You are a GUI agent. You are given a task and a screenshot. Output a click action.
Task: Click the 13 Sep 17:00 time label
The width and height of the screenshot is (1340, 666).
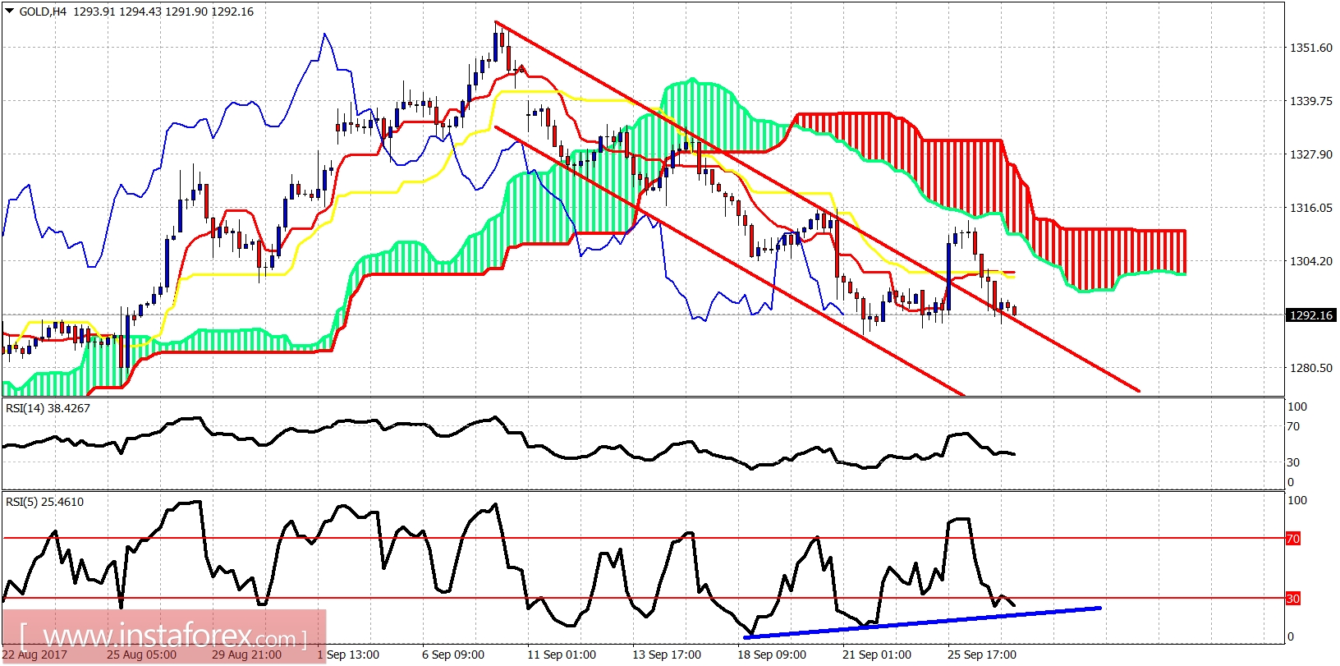point(667,655)
